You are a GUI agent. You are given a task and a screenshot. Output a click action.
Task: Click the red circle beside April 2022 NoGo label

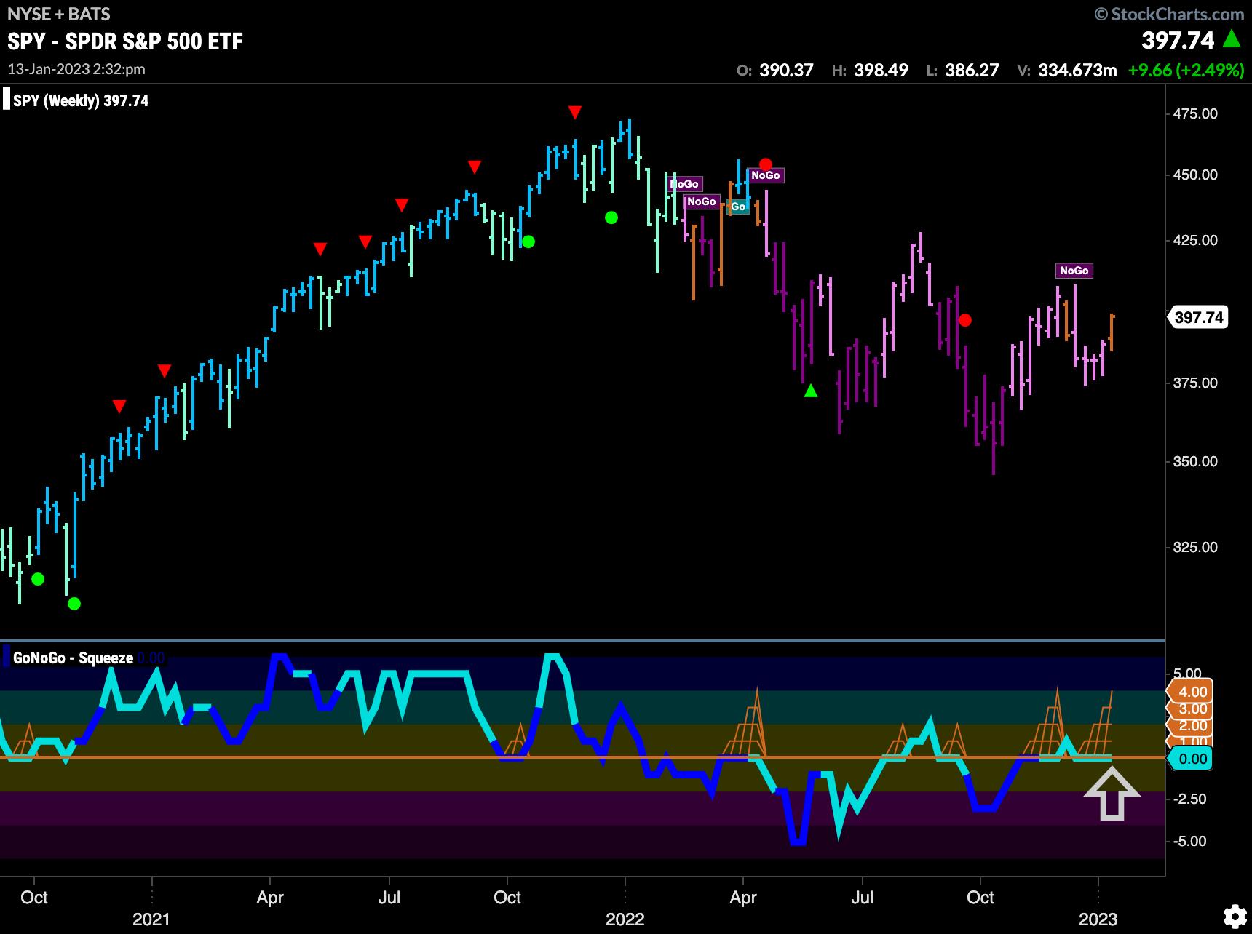coord(765,164)
